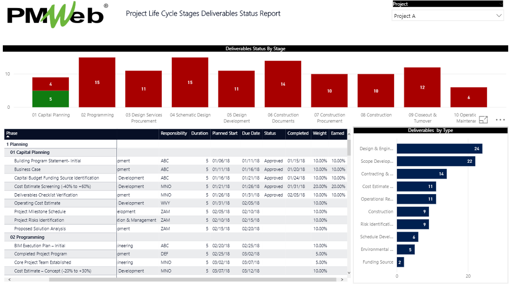Click the Schedule Devel... bar showing 6
Image resolution: width=512 pixels, height=287 pixels.
tap(407, 237)
